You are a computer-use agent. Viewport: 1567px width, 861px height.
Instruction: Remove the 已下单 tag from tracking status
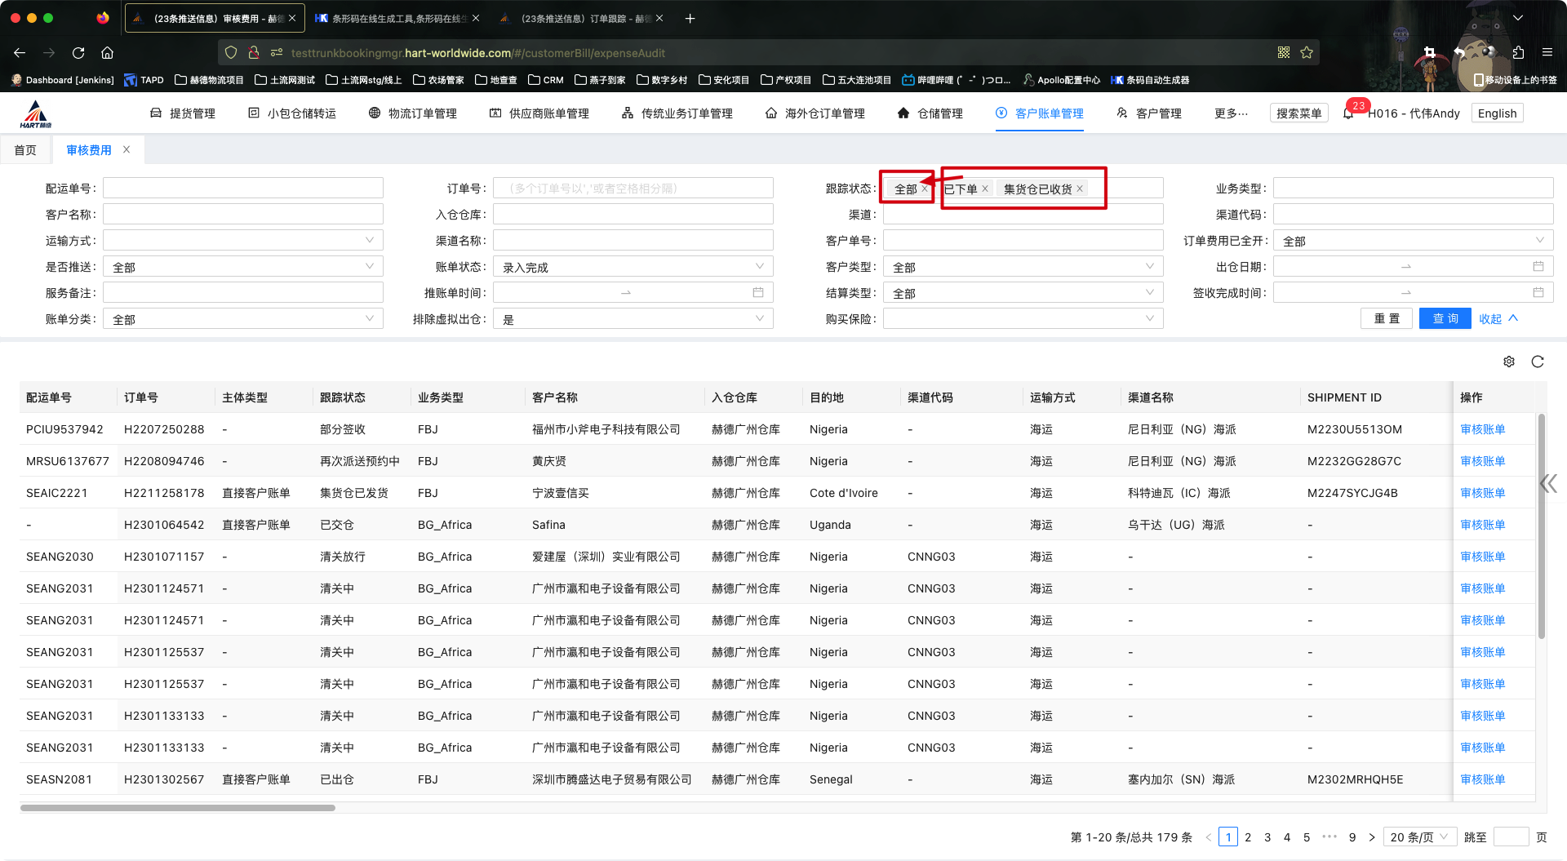(x=985, y=189)
